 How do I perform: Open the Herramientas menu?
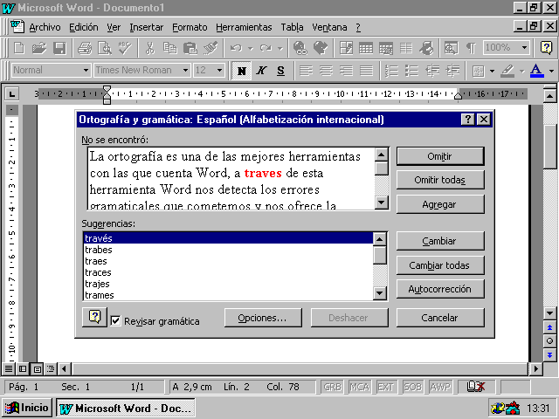[x=244, y=27]
